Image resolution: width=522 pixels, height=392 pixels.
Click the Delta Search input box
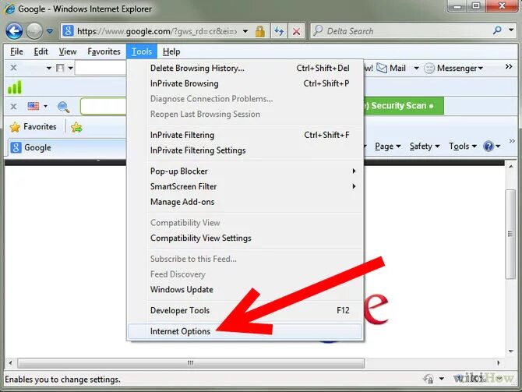click(x=401, y=31)
